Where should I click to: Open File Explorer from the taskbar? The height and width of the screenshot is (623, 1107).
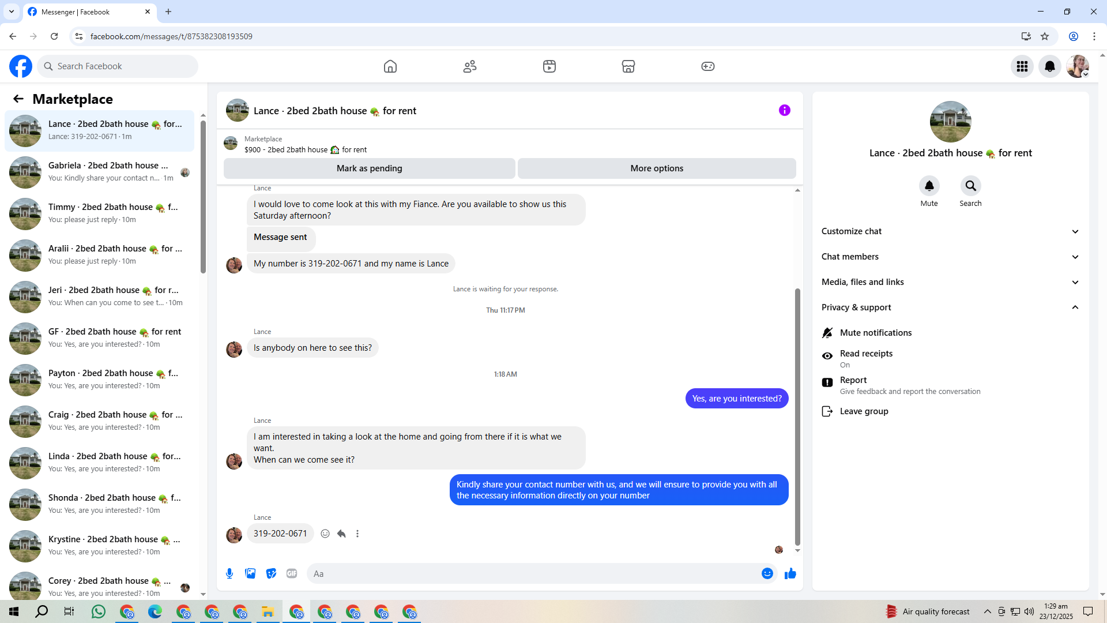[x=268, y=611]
